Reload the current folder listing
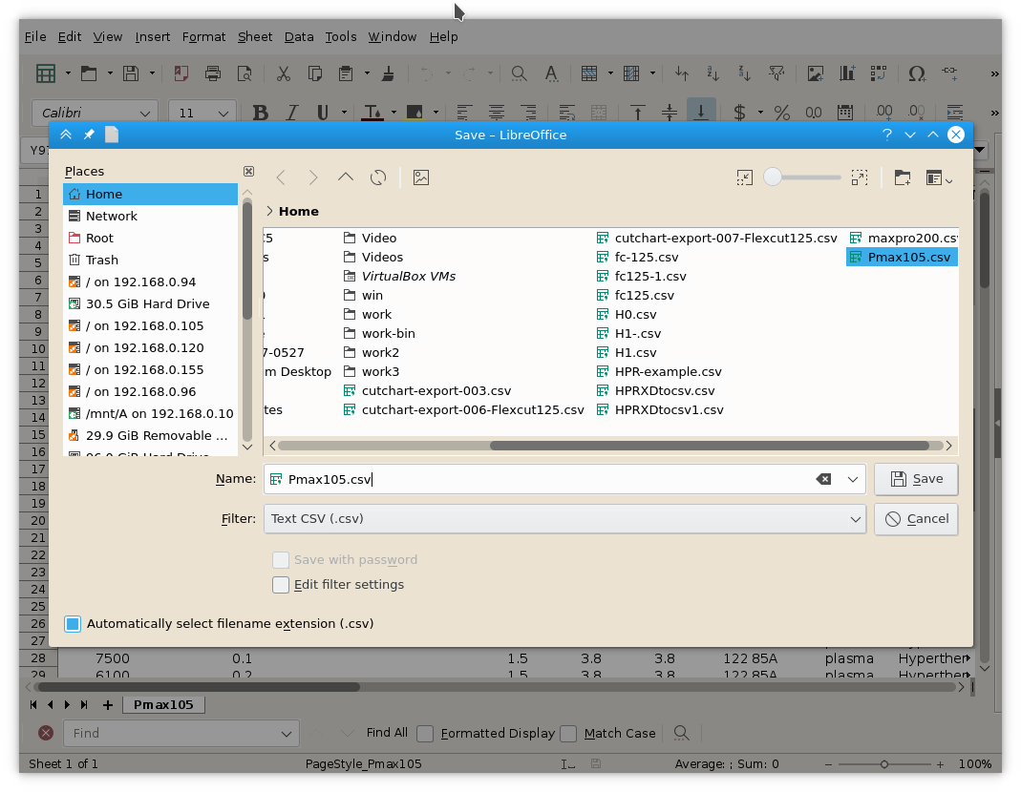1021x792 pixels. point(378,177)
